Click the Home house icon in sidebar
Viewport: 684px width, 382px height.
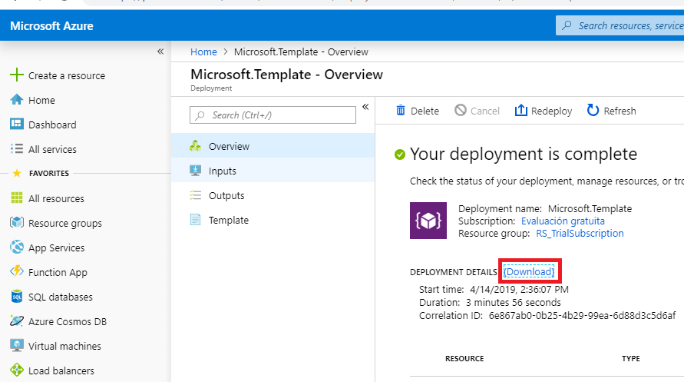pos(17,100)
